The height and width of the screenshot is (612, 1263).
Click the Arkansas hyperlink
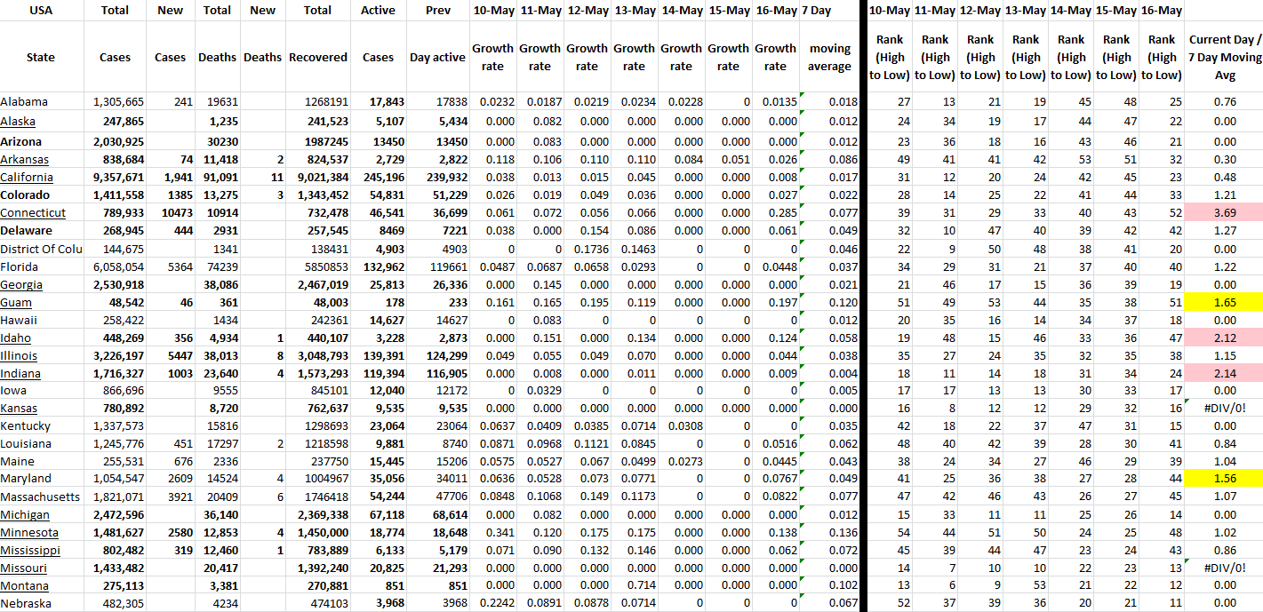(25, 159)
